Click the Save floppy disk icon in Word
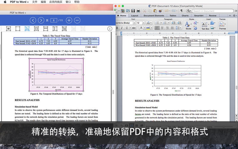 point(133,11)
